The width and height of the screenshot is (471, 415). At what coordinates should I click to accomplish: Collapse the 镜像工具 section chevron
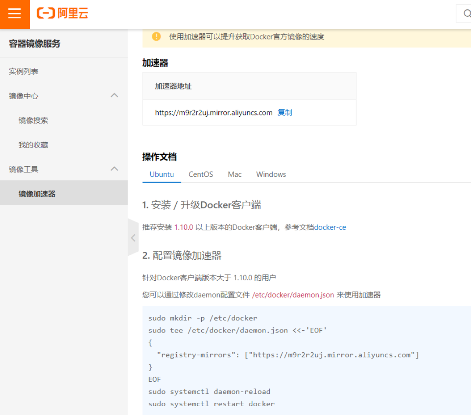click(x=114, y=169)
